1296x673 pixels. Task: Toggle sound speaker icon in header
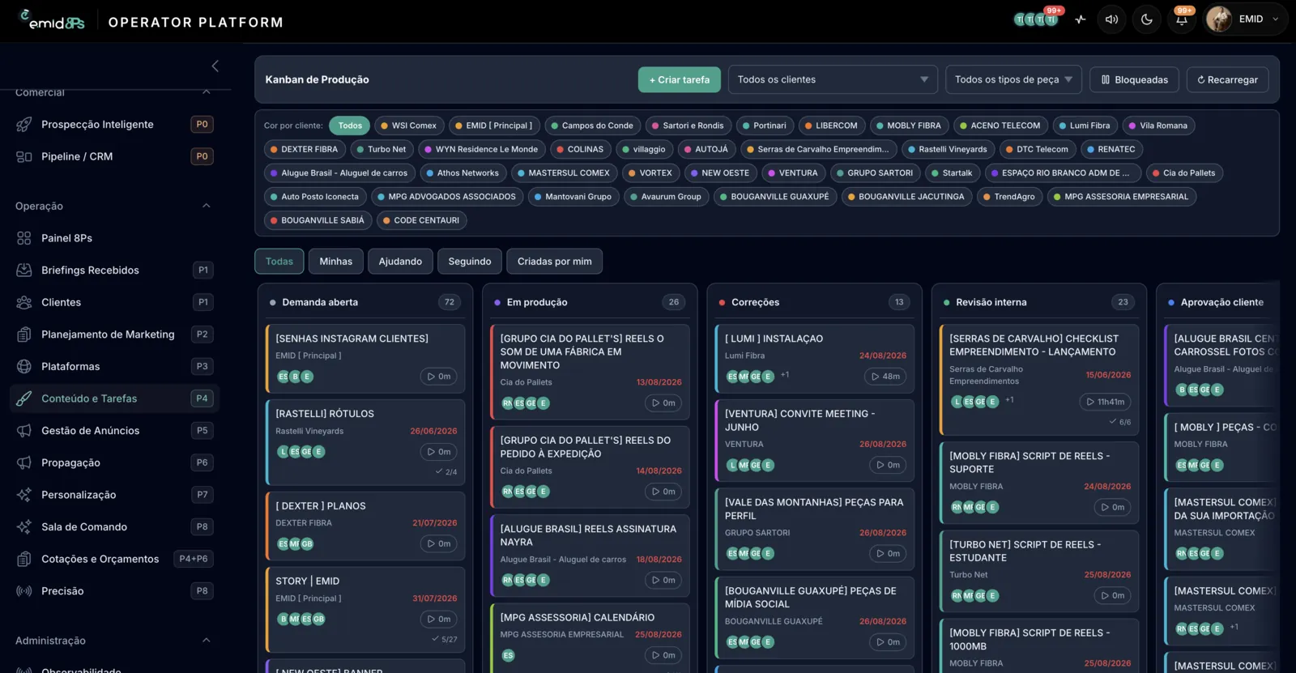point(1112,19)
